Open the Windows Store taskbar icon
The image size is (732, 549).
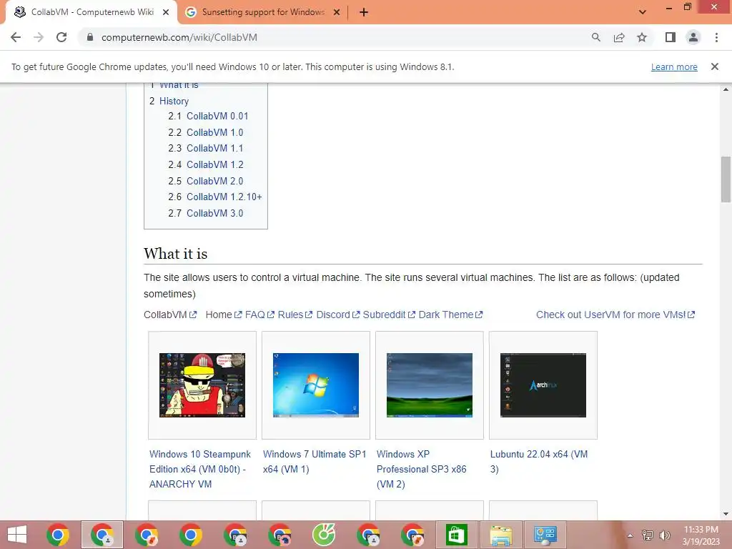click(456, 535)
